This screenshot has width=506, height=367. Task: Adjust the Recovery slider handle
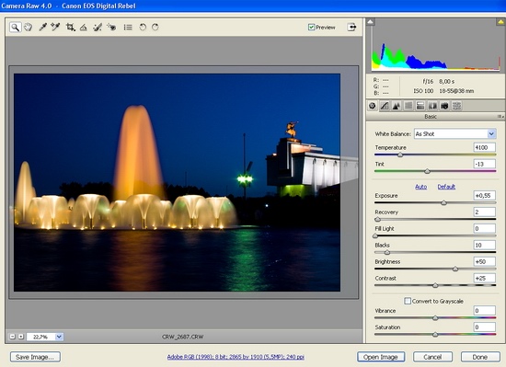(x=377, y=219)
